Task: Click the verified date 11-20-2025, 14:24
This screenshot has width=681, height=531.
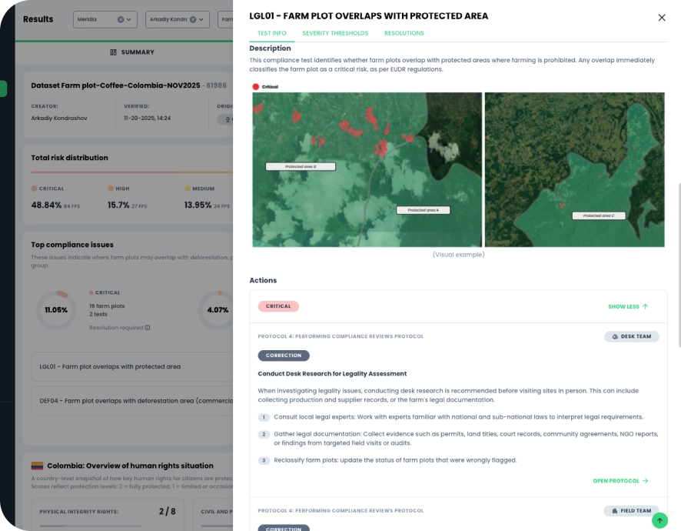Action: coord(148,119)
